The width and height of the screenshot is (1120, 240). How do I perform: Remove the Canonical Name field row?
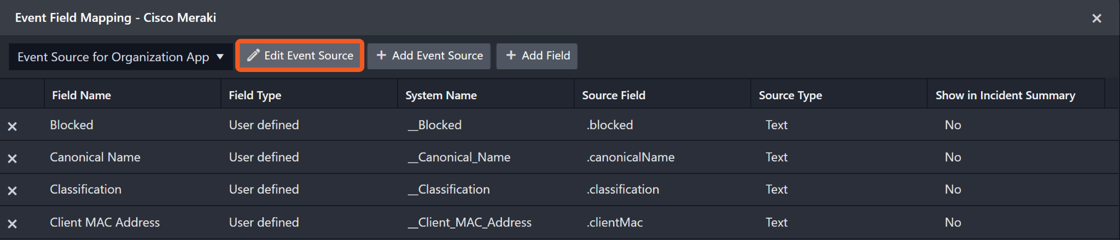click(x=12, y=158)
